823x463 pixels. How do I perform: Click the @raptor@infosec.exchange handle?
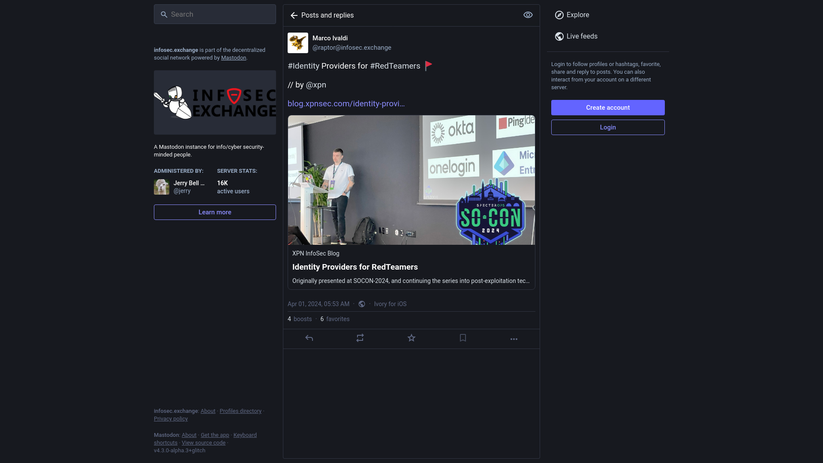pos(352,48)
